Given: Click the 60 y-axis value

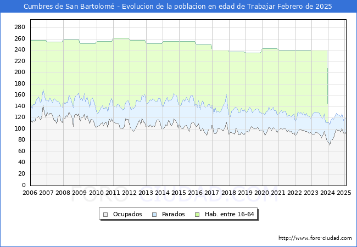Looking at the screenshot, I should point(21,151).
